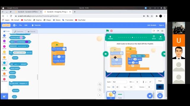This screenshot has width=190, height=106.
Task: Select the Paddle sprite thumbnail
Action: 120,95
